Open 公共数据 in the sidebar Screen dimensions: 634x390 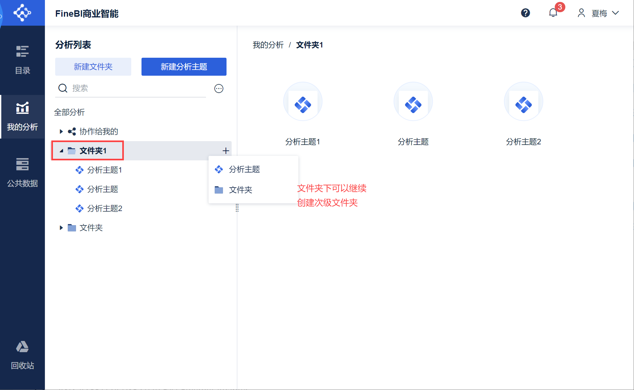[22, 173]
